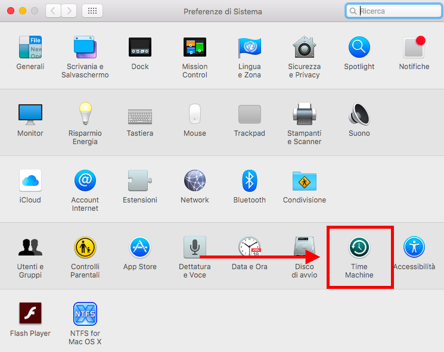This screenshot has height=352, width=444.
Task: Minimize the window with the yellow button
Action: click(23, 11)
